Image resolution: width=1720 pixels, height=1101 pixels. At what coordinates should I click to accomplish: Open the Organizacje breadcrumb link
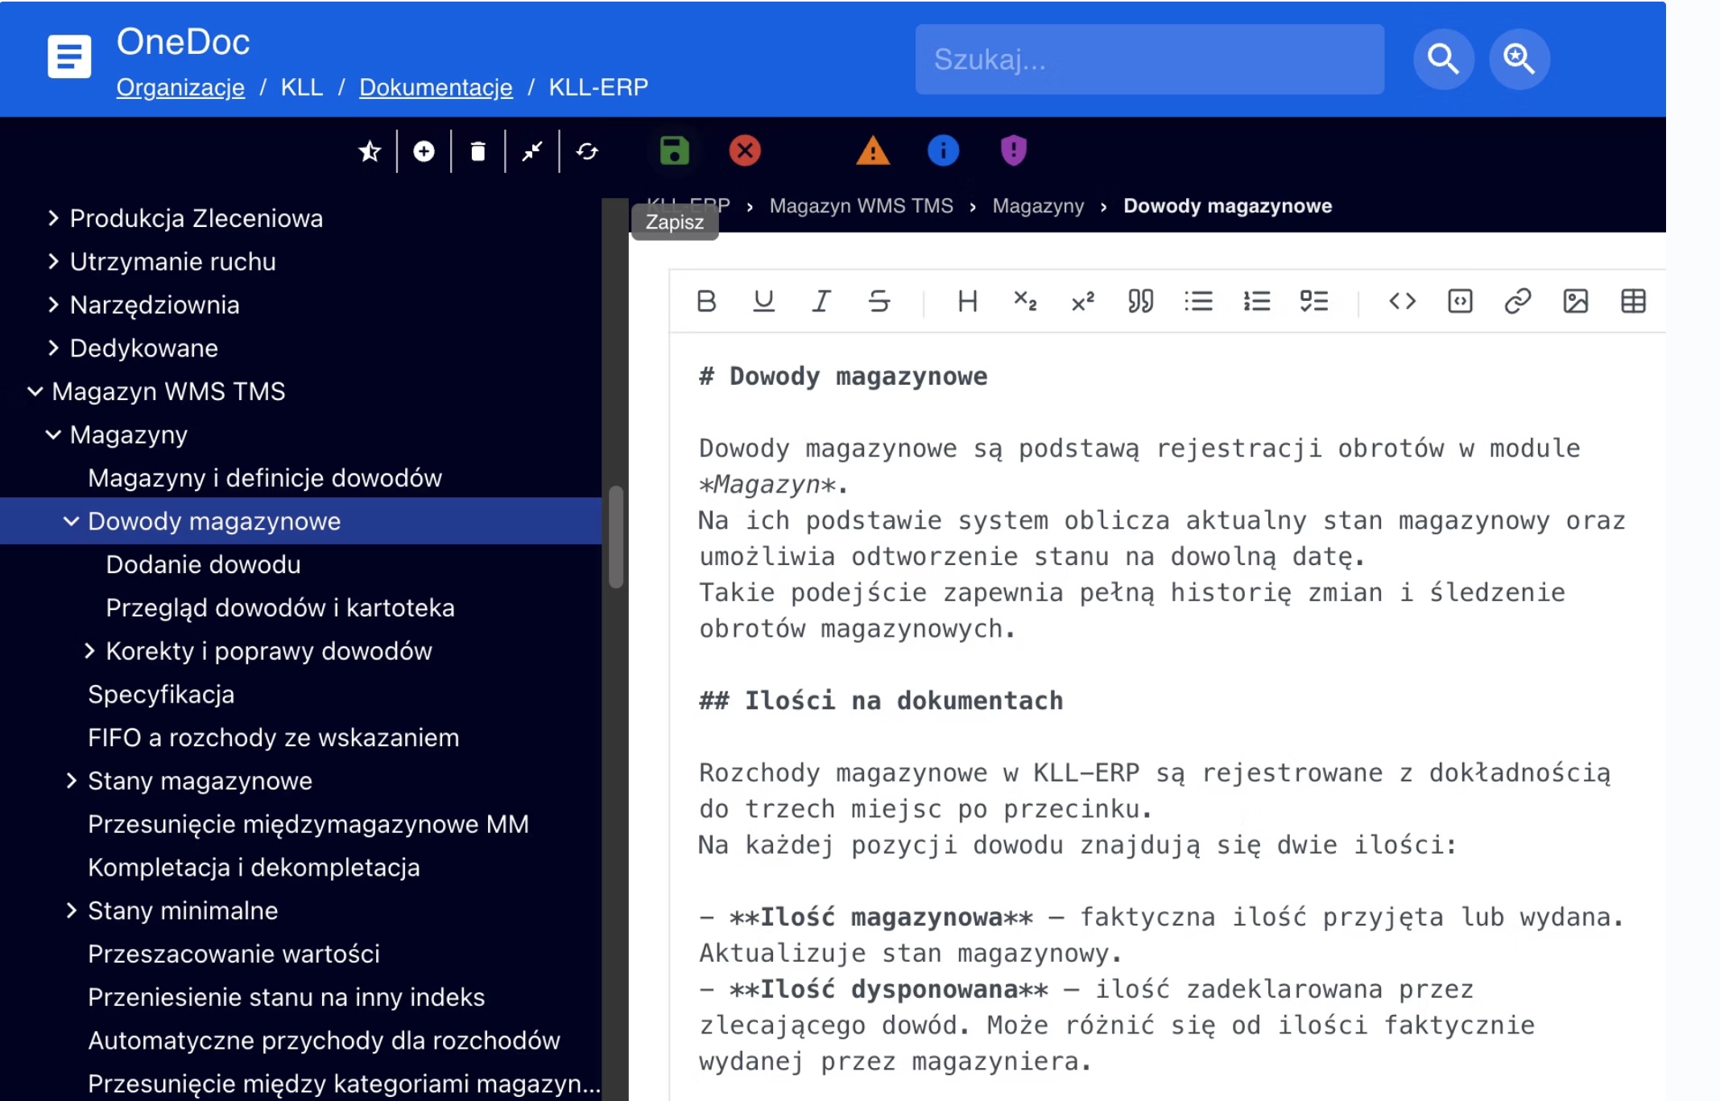pos(180,87)
